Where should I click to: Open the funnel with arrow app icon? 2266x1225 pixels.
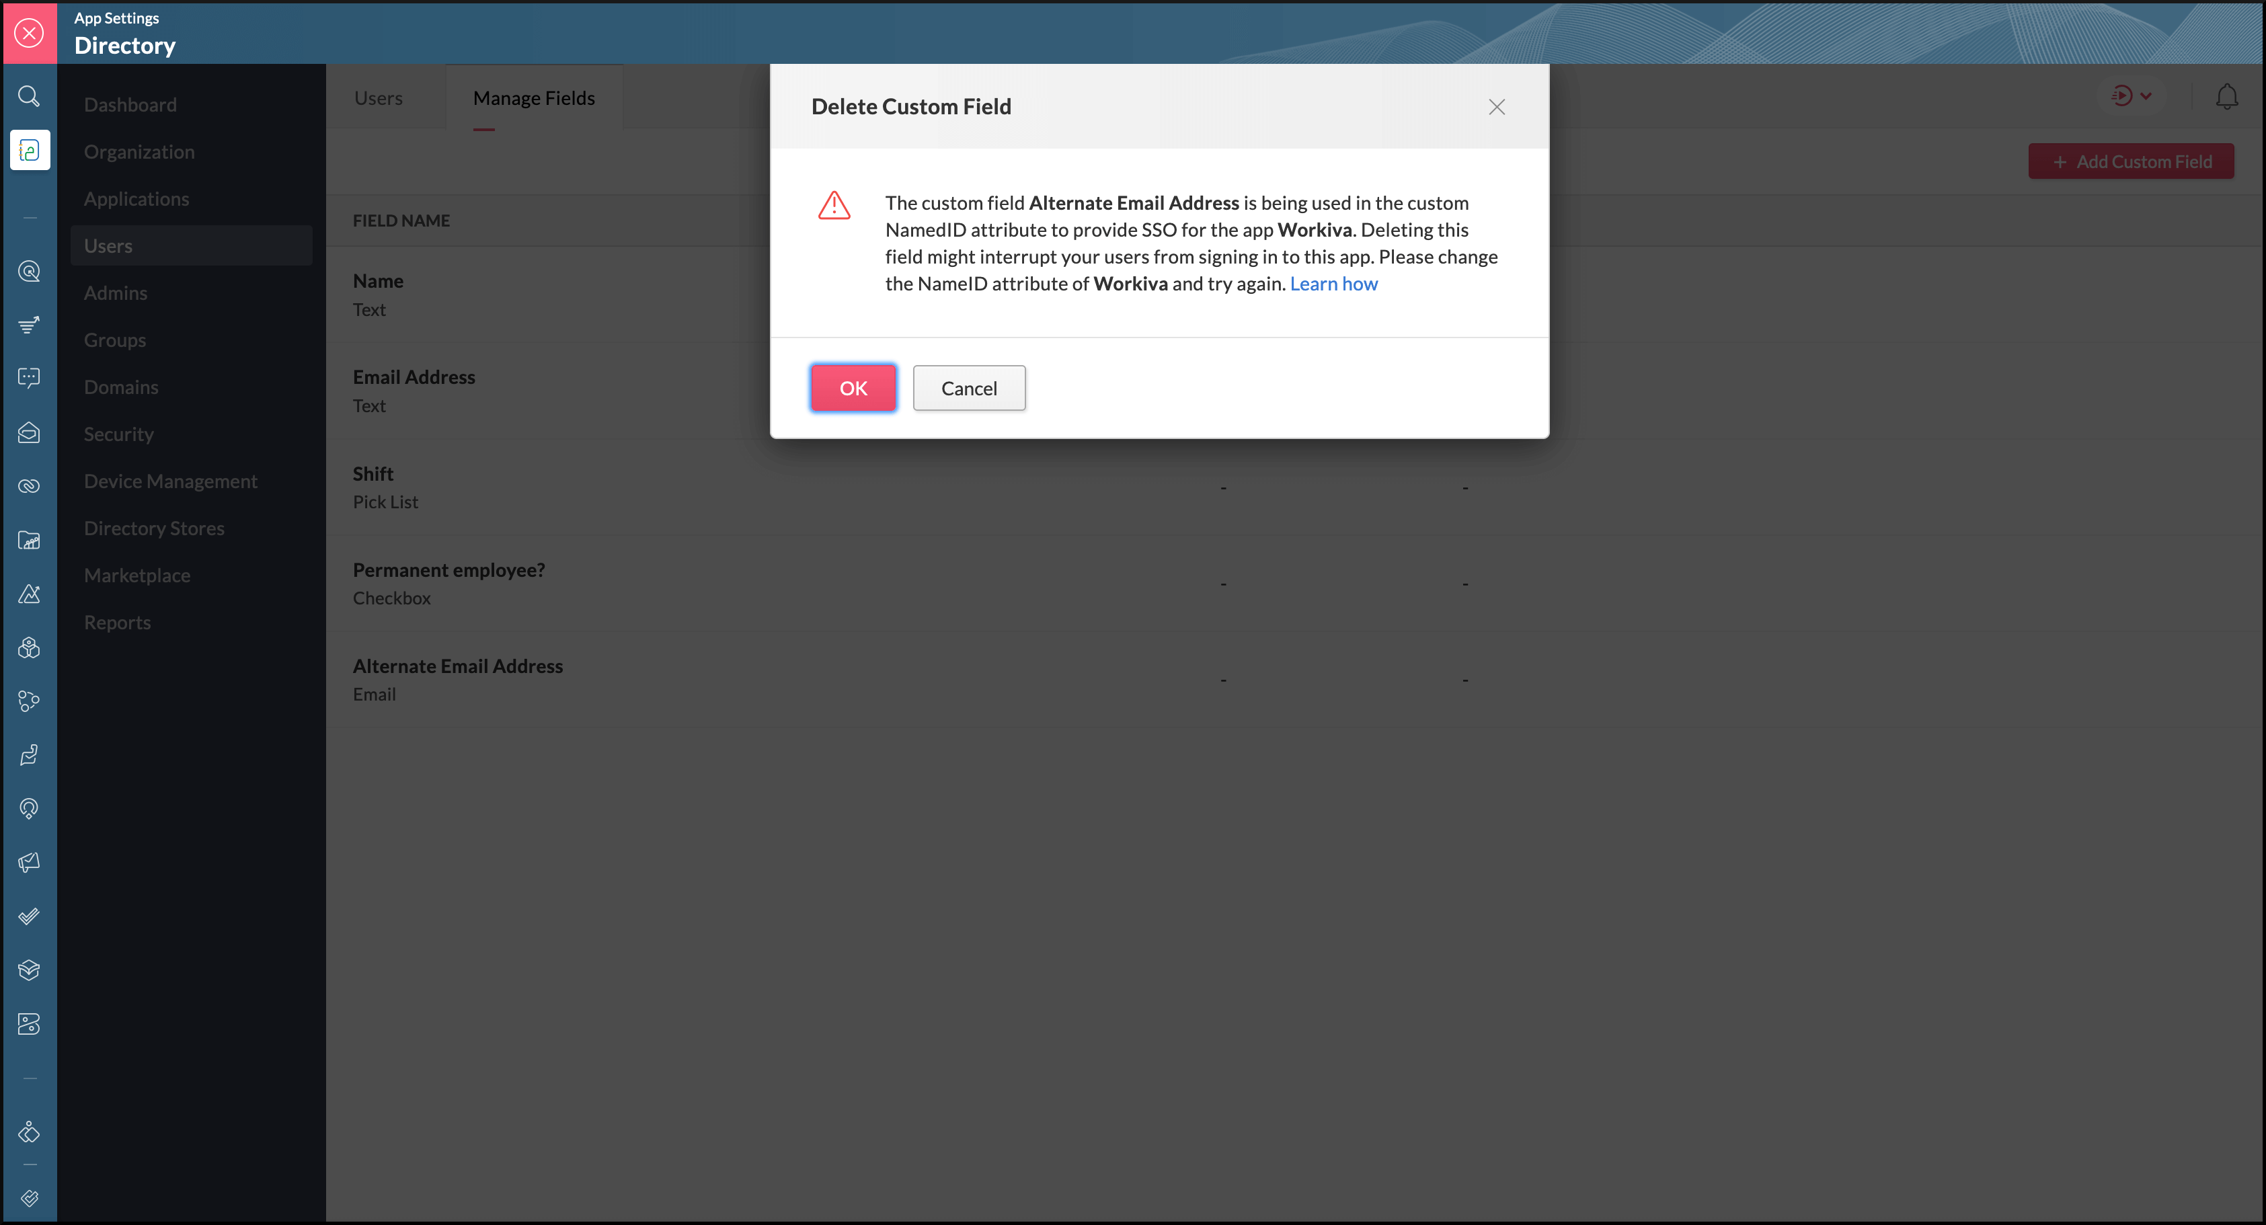(29, 325)
